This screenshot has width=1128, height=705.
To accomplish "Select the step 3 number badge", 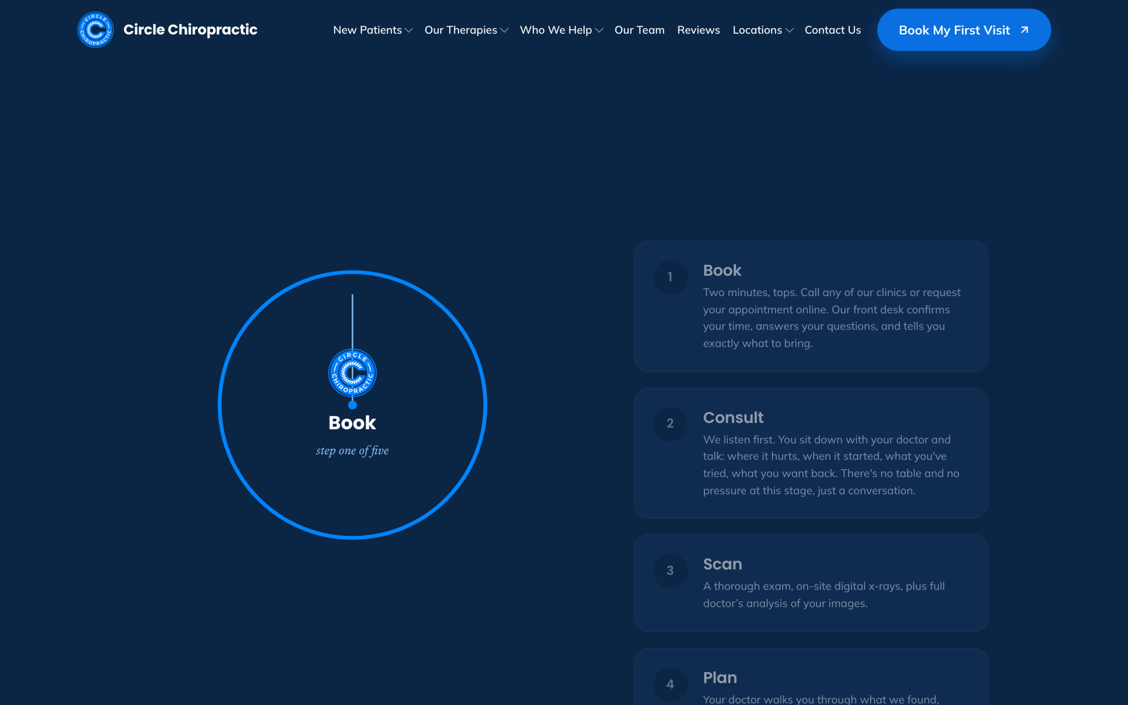I will pyautogui.click(x=670, y=571).
